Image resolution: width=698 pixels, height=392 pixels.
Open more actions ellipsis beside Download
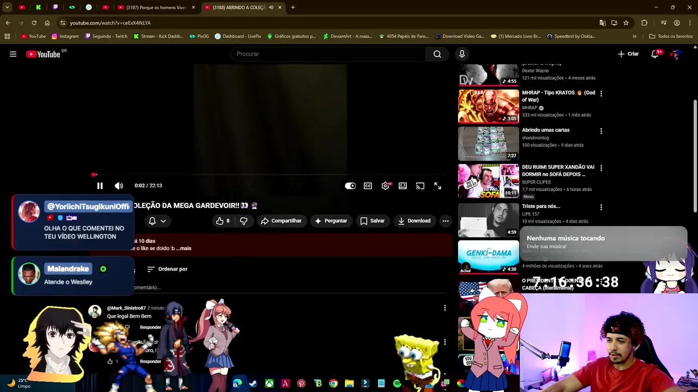446,220
